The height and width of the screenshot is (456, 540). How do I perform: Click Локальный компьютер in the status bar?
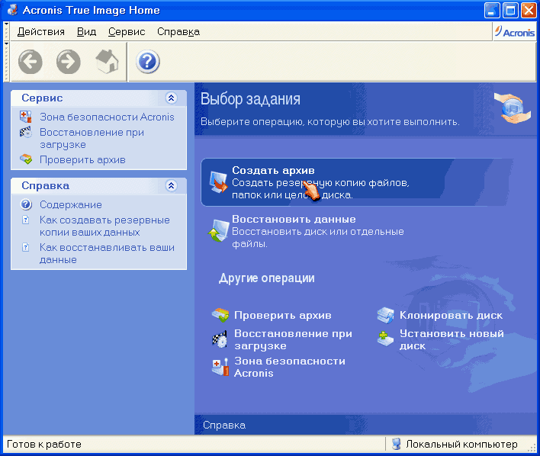pyautogui.click(x=461, y=444)
